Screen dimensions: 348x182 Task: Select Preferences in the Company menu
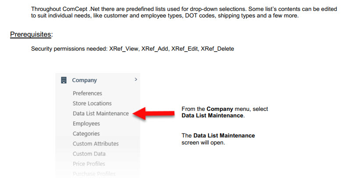pyautogui.click(x=87, y=93)
